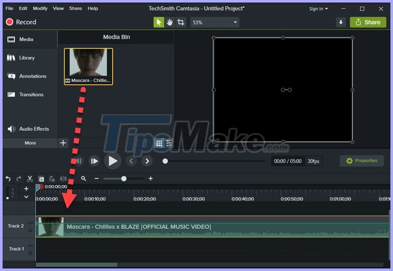
Task: Select the Mascara clip on Track 2
Action: [213, 227]
